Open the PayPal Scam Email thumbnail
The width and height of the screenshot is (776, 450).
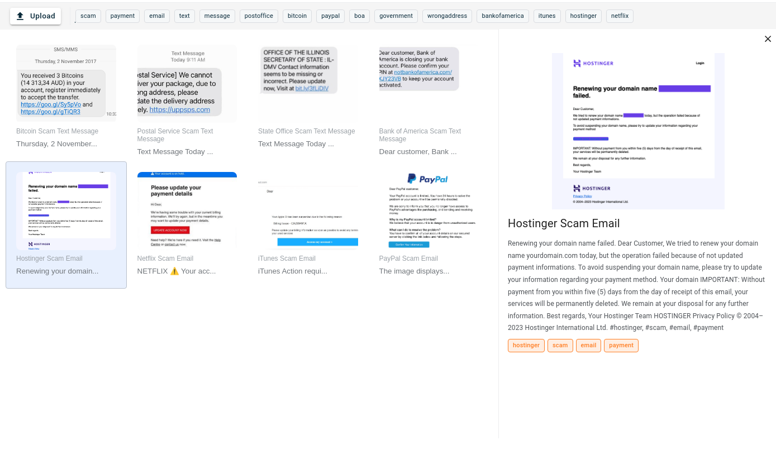coord(429,210)
